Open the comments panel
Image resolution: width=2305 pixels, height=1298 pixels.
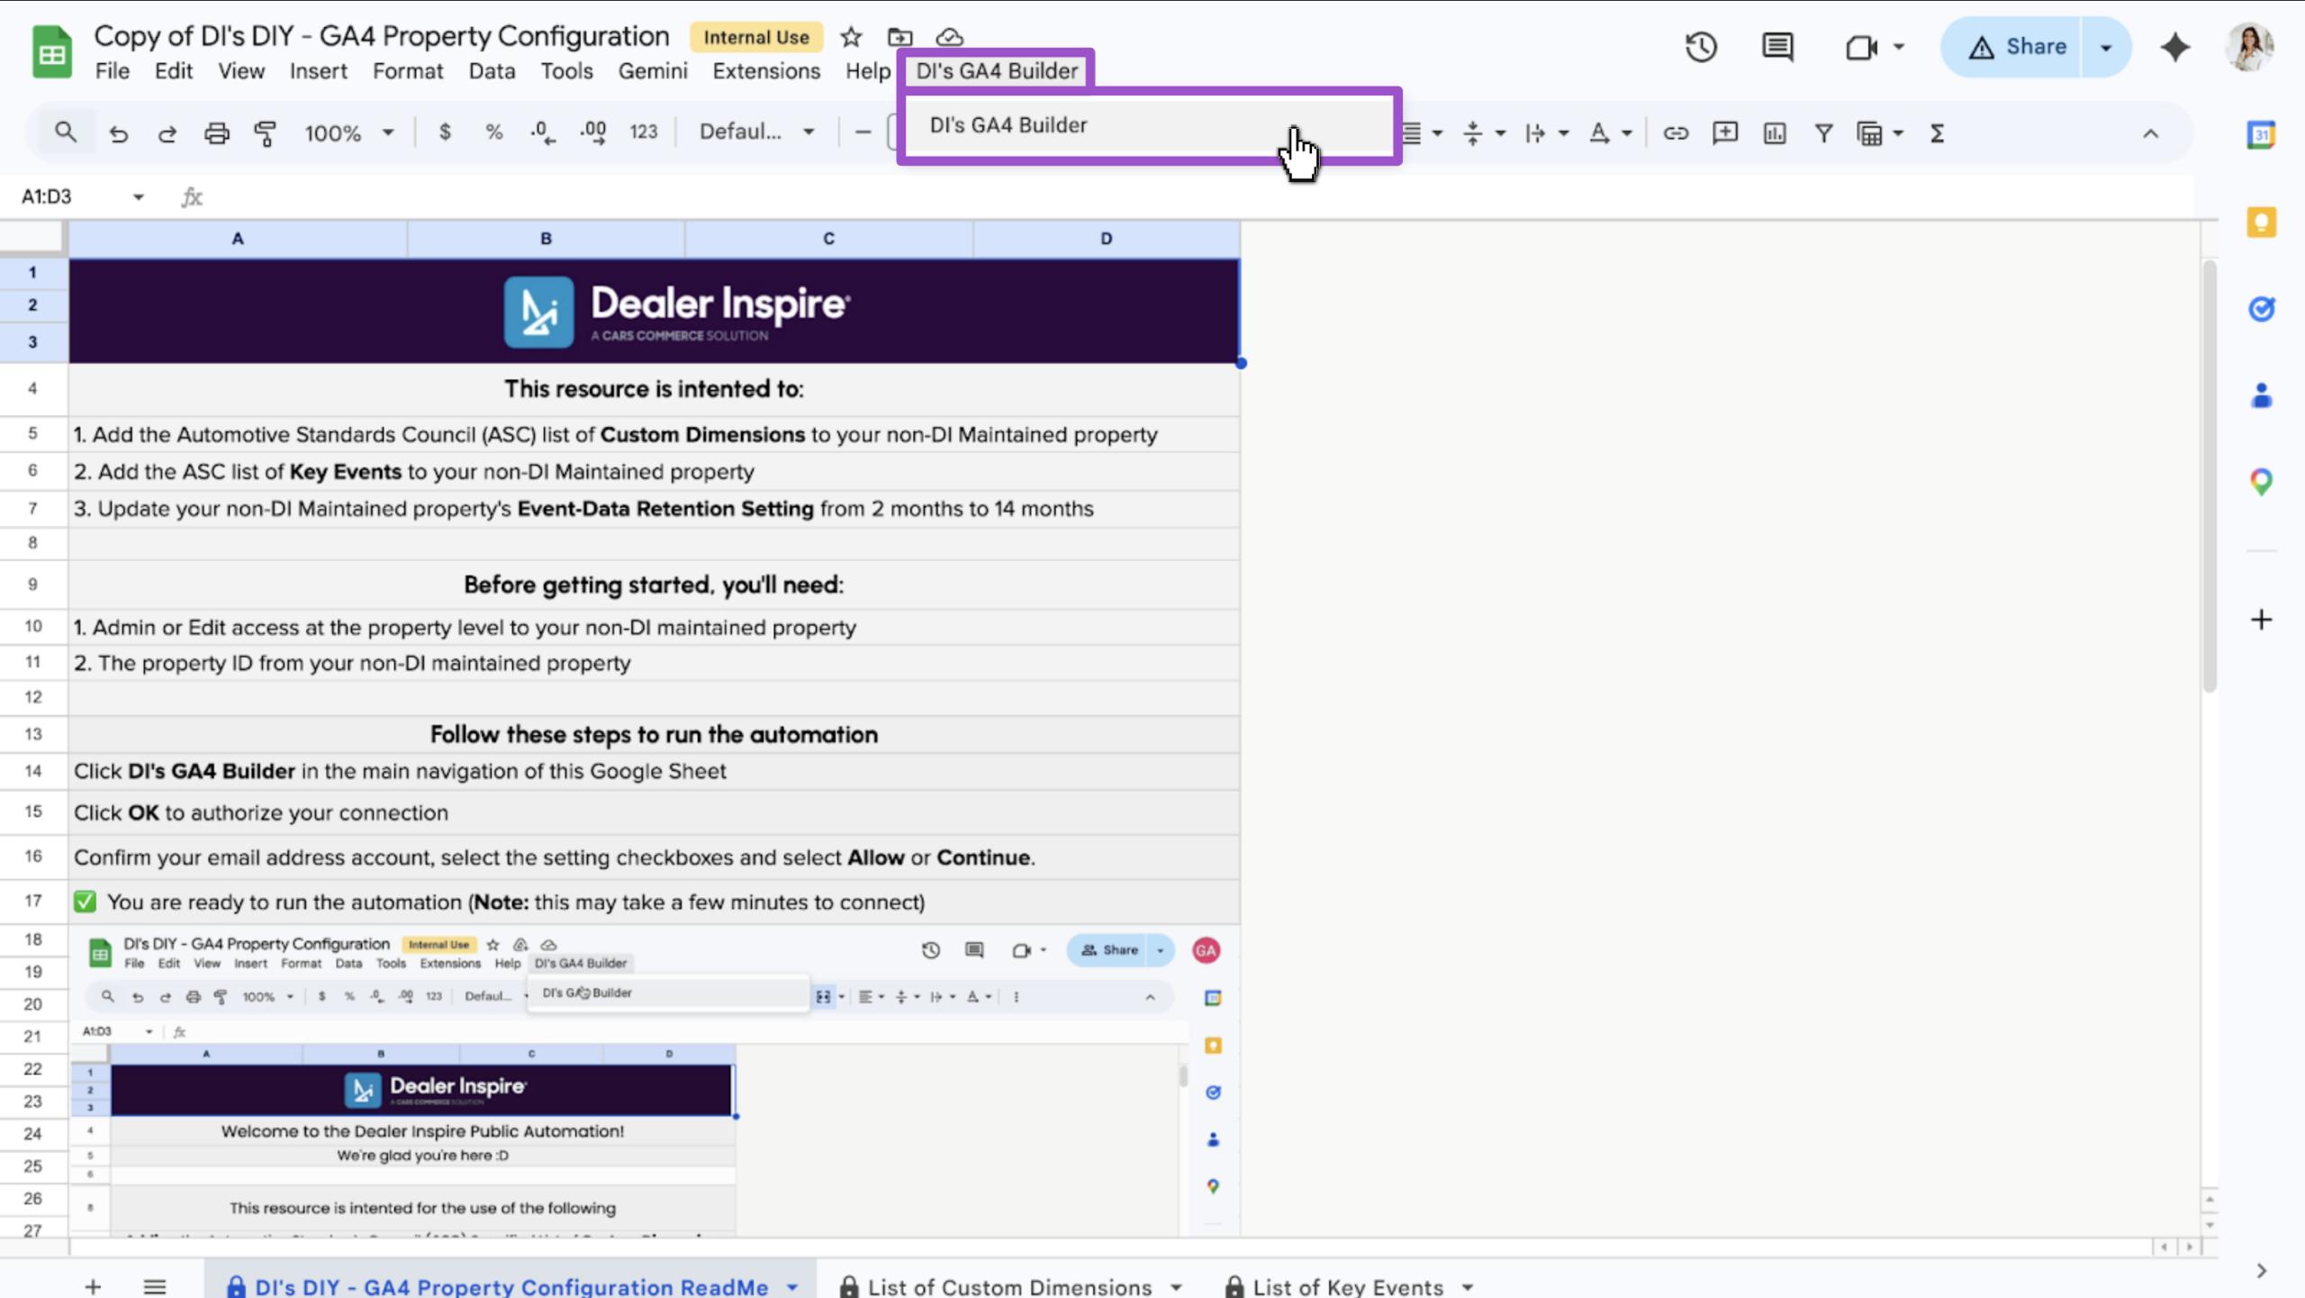coord(1777,47)
